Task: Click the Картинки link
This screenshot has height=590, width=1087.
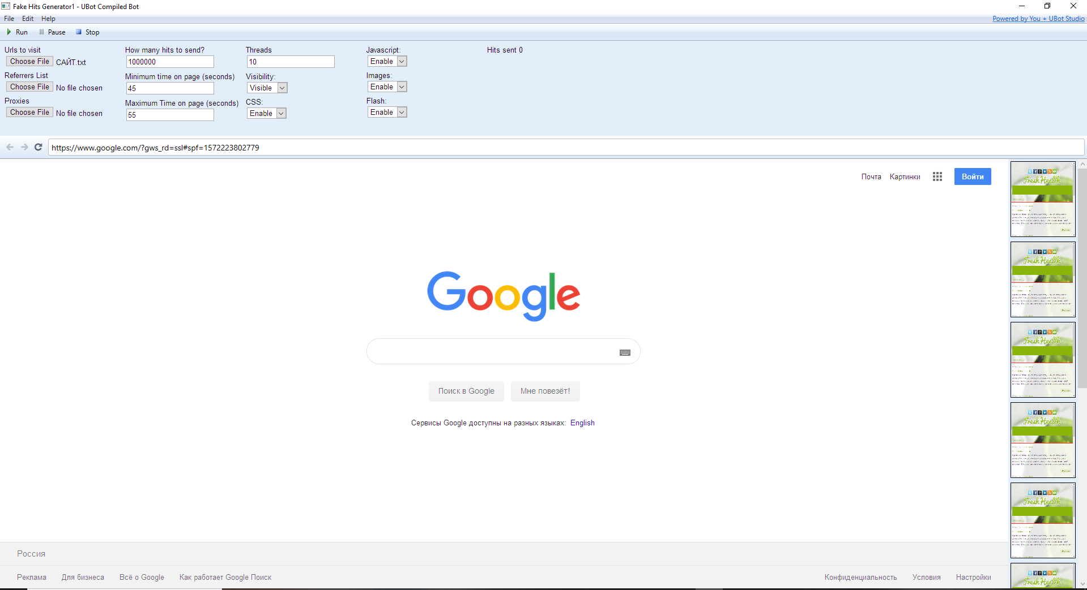Action: click(x=905, y=176)
